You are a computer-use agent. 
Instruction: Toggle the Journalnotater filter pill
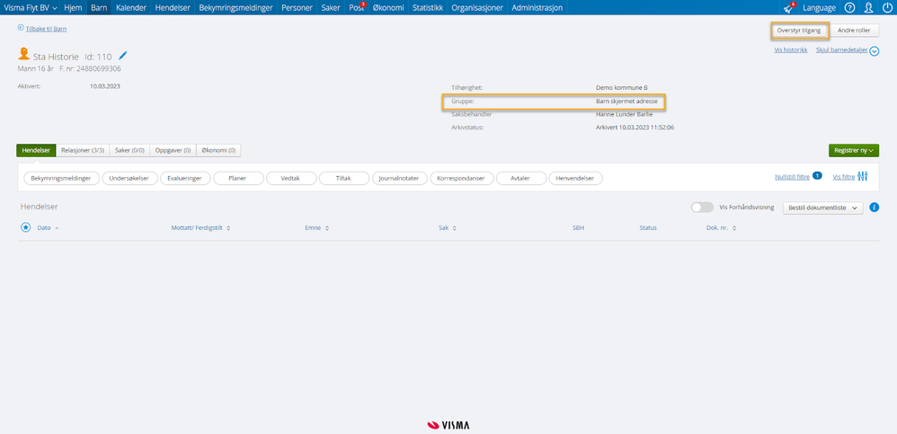point(399,179)
